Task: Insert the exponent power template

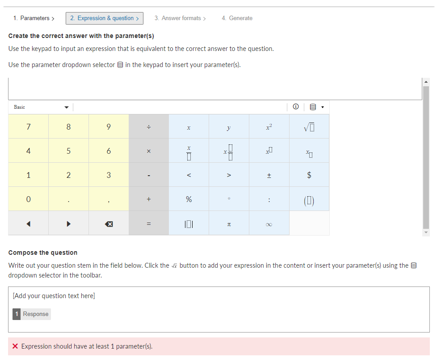Action: click(269, 151)
